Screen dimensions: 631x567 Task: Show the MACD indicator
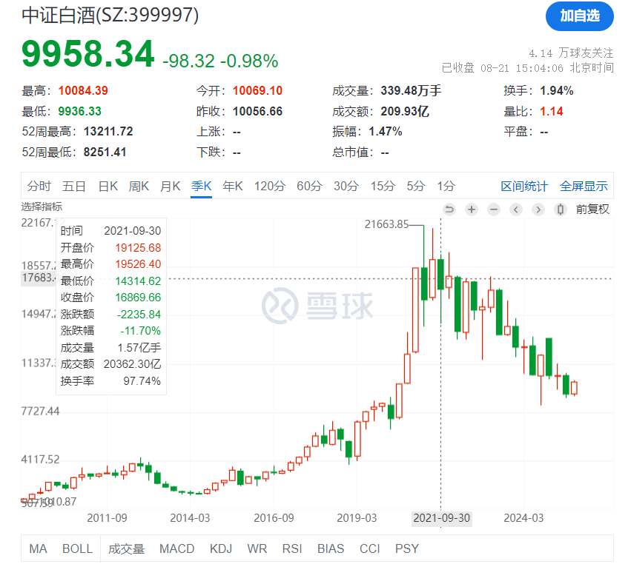pyautogui.click(x=176, y=548)
